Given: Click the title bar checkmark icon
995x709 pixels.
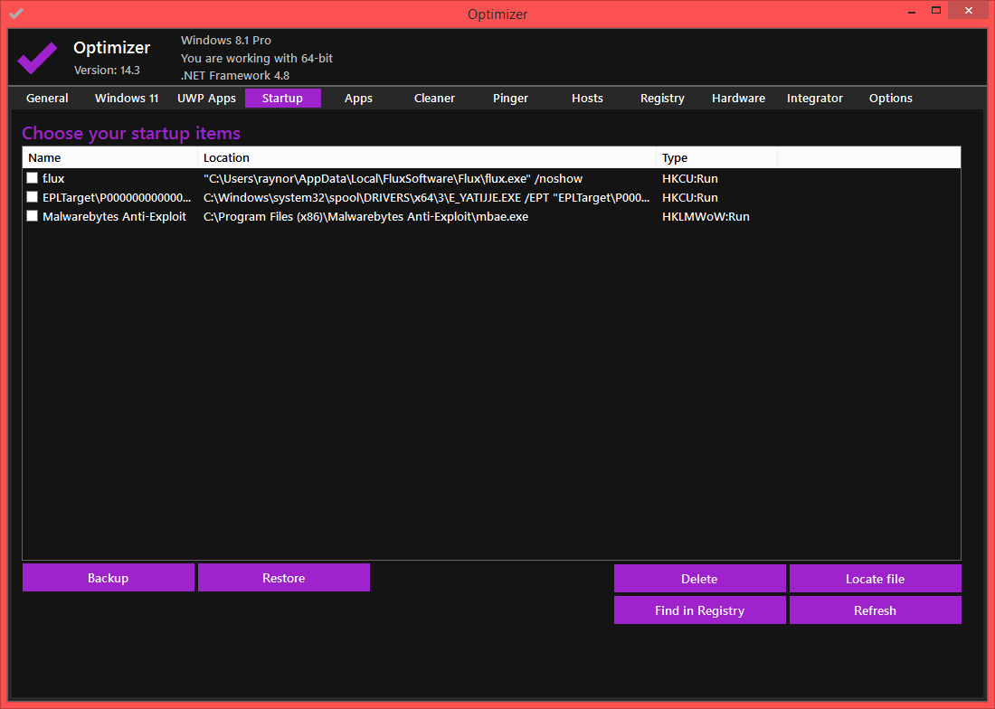Looking at the screenshot, I should (x=16, y=14).
